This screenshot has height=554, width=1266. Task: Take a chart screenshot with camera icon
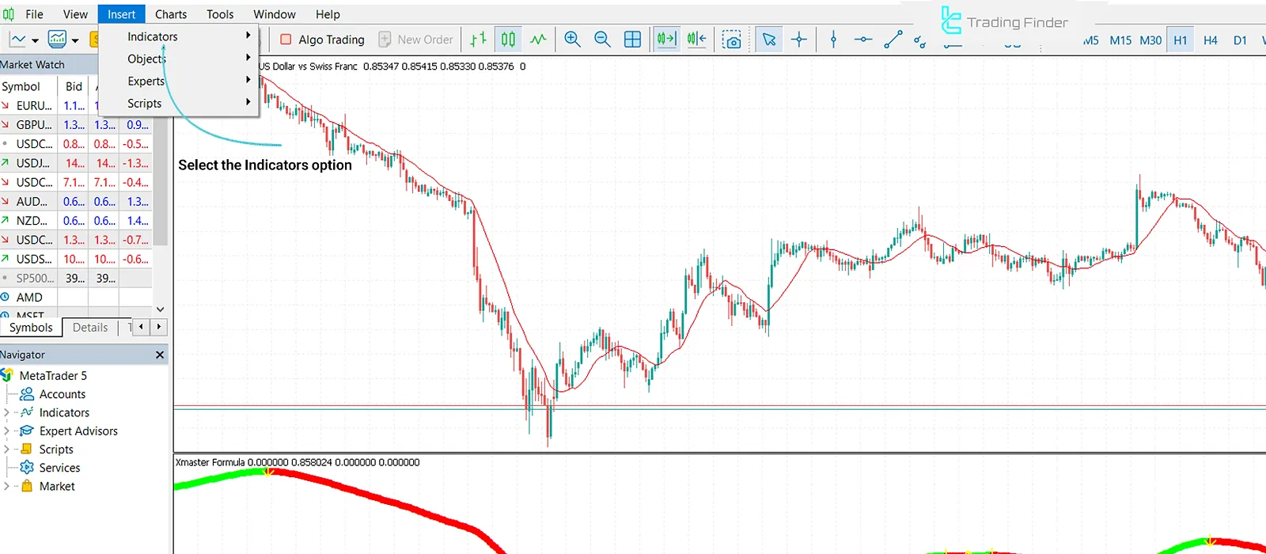(x=732, y=40)
